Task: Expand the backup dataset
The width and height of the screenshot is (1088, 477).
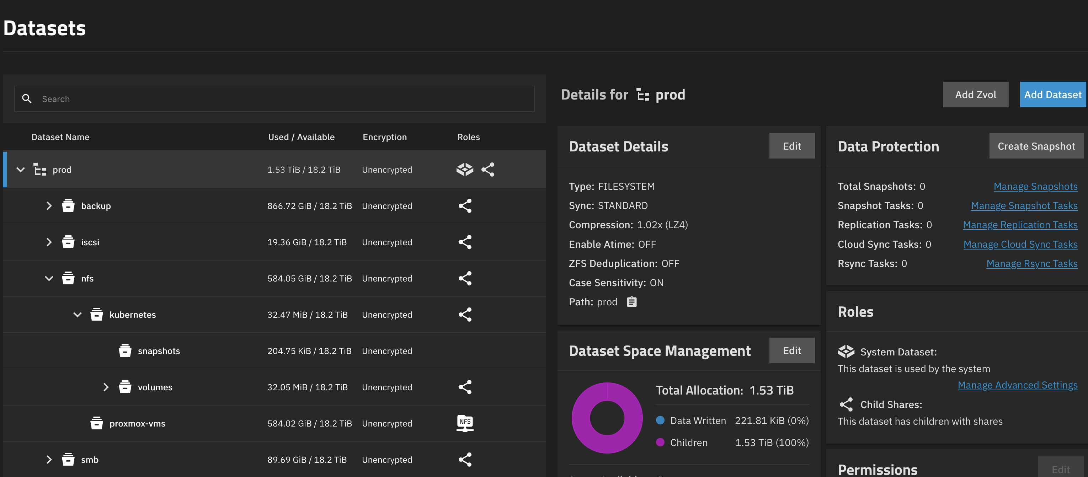Action: tap(49, 205)
